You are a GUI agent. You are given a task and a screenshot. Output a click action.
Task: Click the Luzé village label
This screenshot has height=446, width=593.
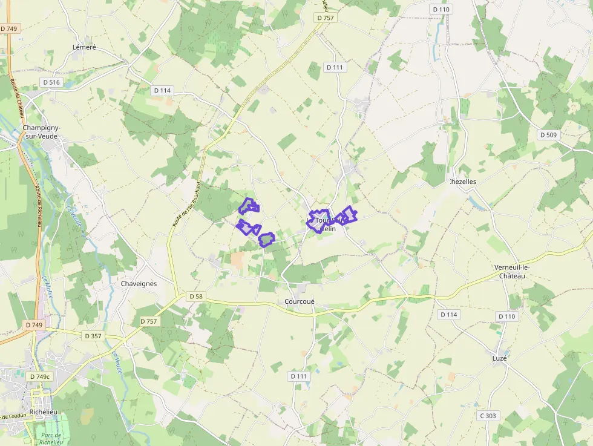click(x=500, y=358)
